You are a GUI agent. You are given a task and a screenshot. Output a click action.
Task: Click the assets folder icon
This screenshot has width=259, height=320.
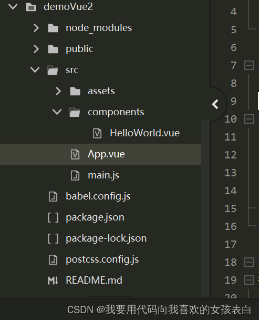[75, 91]
